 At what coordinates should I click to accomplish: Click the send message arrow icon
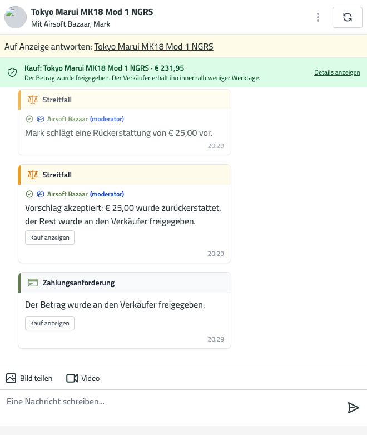354,408
